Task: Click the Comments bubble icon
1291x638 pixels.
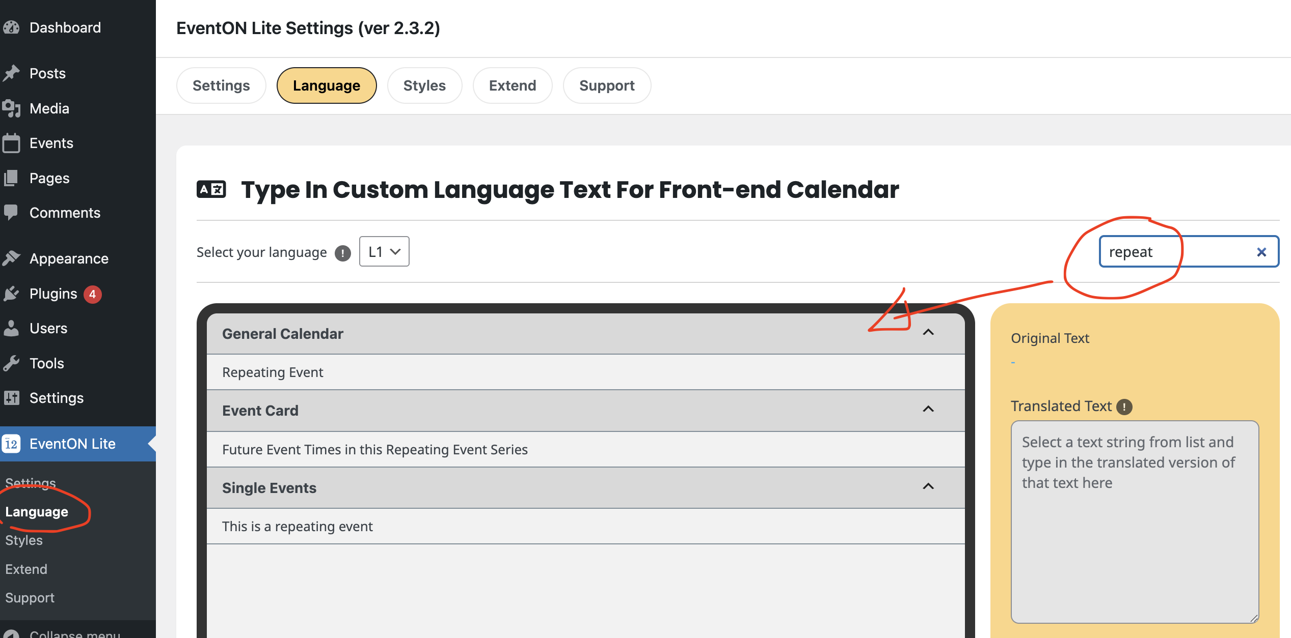Action: (11, 213)
